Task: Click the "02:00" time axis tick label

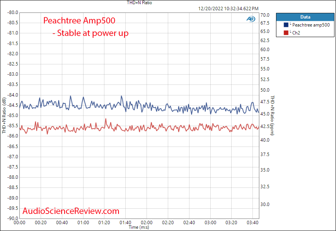Action: coord(147,223)
